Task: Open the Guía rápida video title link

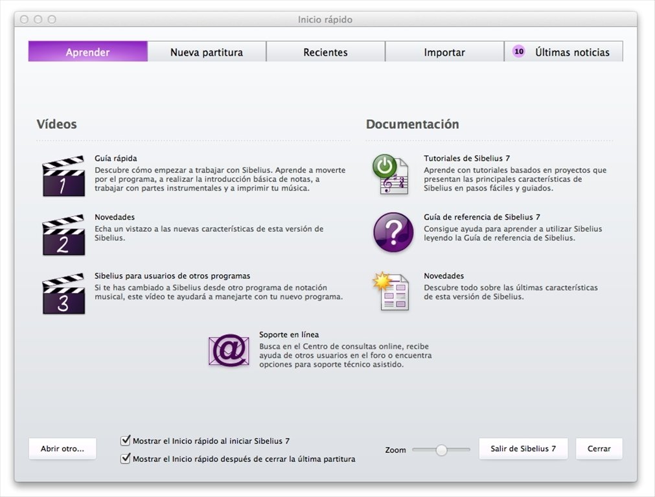Action: [x=116, y=158]
